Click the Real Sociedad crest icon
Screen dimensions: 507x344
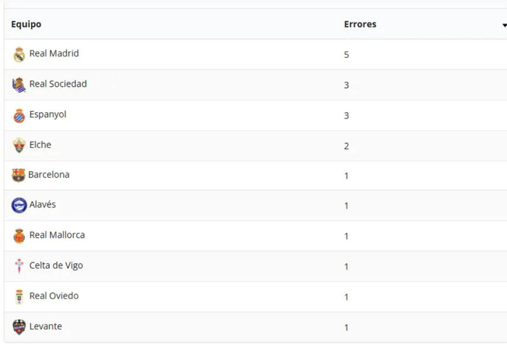(x=20, y=85)
